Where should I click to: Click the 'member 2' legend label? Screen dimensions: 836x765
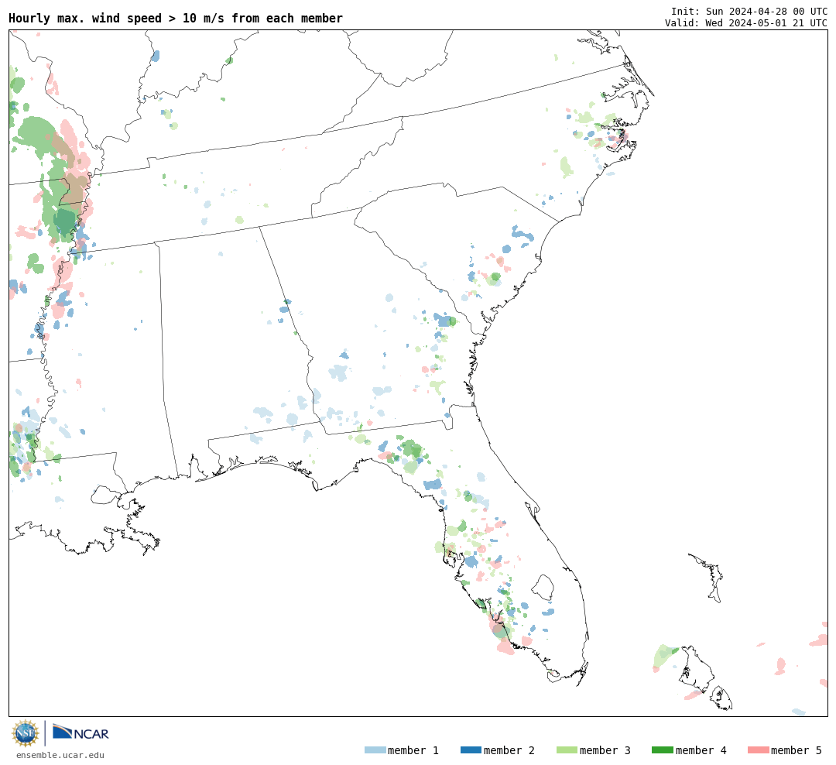pyautogui.click(x=509, y=750)
